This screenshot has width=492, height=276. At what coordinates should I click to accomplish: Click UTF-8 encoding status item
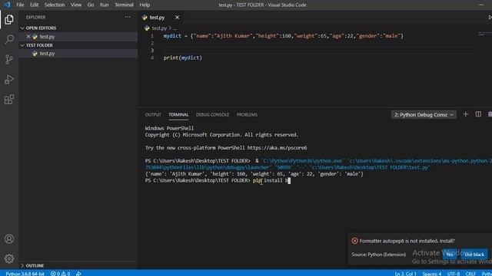point(454,274)
